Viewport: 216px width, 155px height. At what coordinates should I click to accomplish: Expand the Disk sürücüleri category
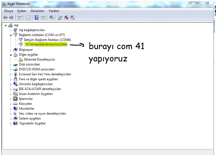(x=11, y=64)
